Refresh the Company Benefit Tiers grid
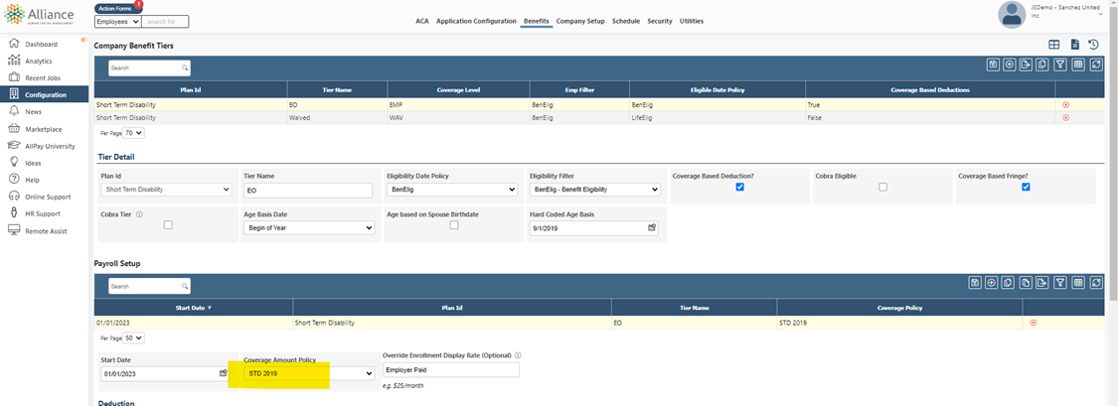Viewport: 1118px width, 406px height. point(1096,65)
